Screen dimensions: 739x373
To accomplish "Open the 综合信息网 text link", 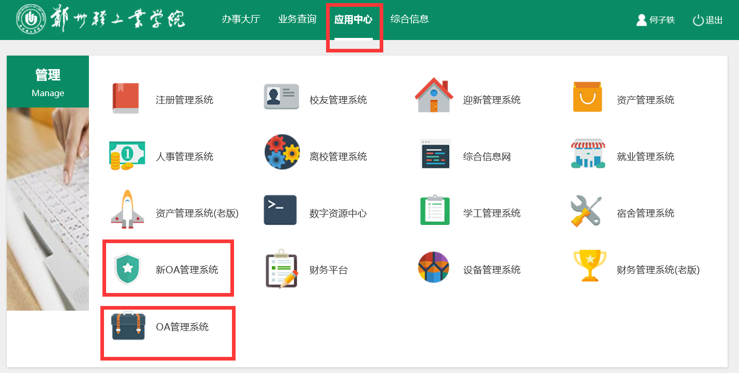I will click(x=487, y=156).
